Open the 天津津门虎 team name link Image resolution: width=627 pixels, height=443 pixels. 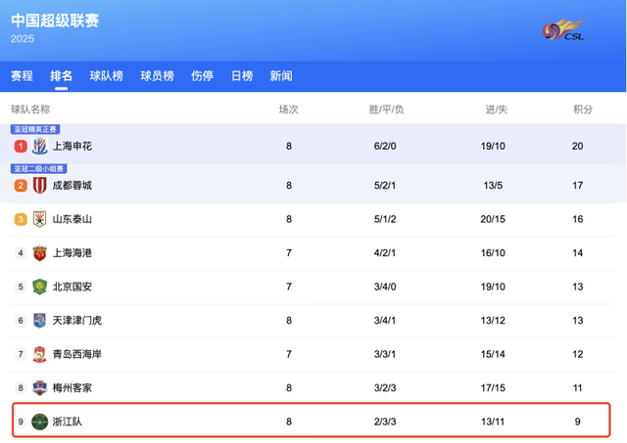tap(77, 321)
